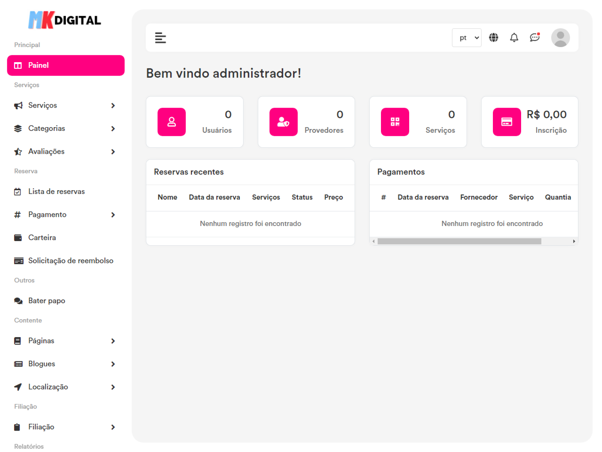The width and height of the screenshot is (602, 452).
Task: Click the pink Serviços grid icon
Action: (395, 122)
